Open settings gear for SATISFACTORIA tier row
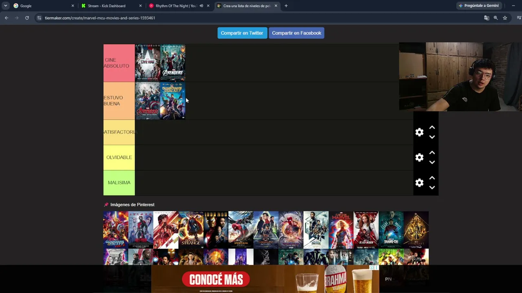The height and width of the screenshot is (293, 522). click(419, 132)
